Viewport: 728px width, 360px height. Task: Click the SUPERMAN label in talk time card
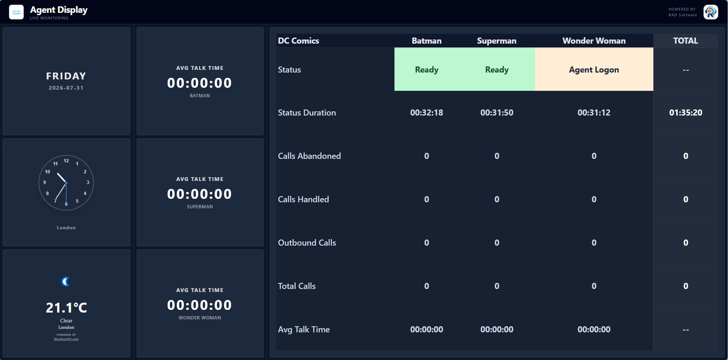coord(200,207)
